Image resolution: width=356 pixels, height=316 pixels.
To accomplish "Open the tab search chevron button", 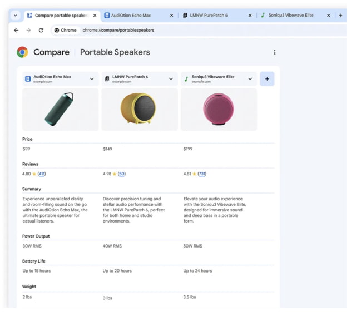I will click(x=15, y=15).
